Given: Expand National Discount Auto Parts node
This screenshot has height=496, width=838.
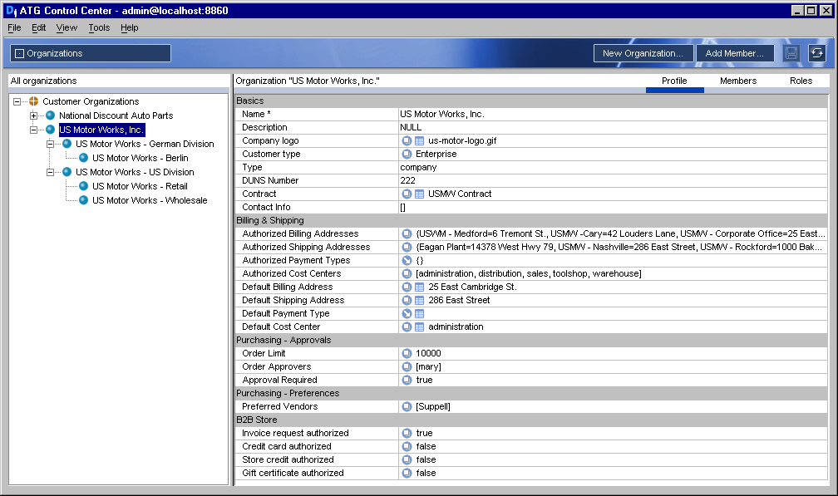Looking at the screenshot, I should pyautogui.click(x=33, y=115).
